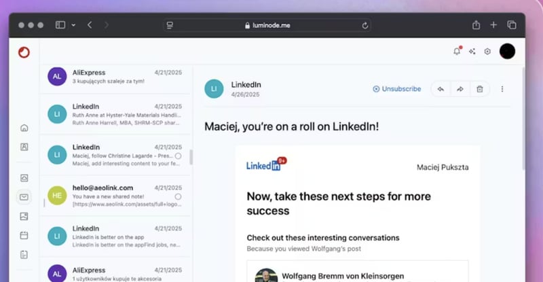
Task: Delete the email with trash icon
Action: pyautogui.click(x=479, y=89)
